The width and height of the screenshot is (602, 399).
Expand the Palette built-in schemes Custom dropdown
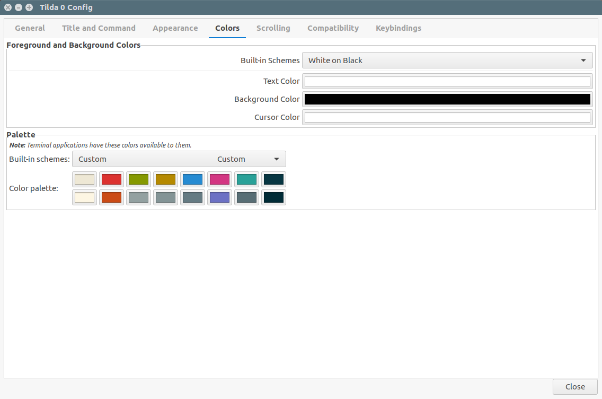pyautogui.click(x=179, y=159)
